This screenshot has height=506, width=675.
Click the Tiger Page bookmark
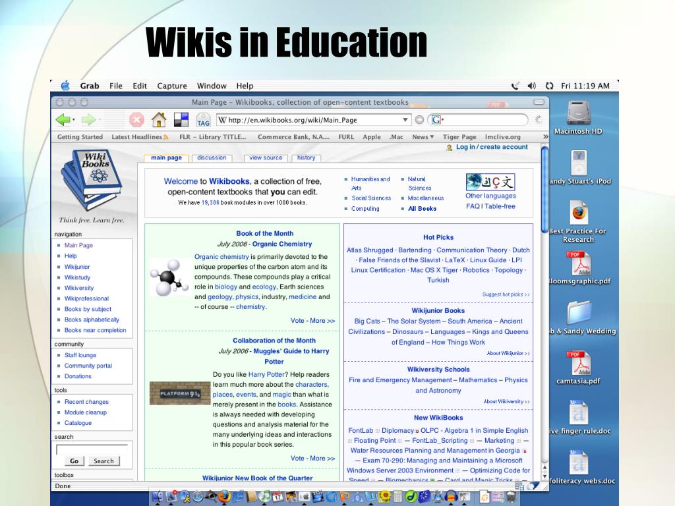pyautogui.click(x=459, y=137)
